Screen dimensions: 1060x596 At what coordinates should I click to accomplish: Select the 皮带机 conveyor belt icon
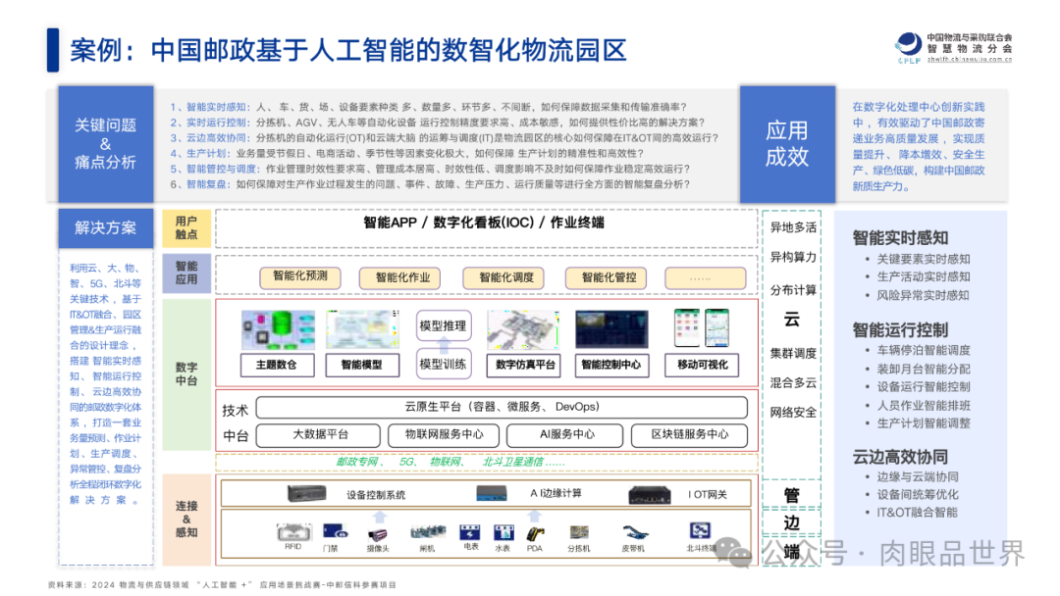click(x=635, y=533)
